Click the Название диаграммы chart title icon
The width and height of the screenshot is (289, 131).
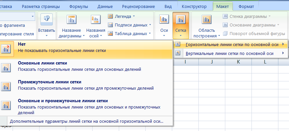coord(72,19)
